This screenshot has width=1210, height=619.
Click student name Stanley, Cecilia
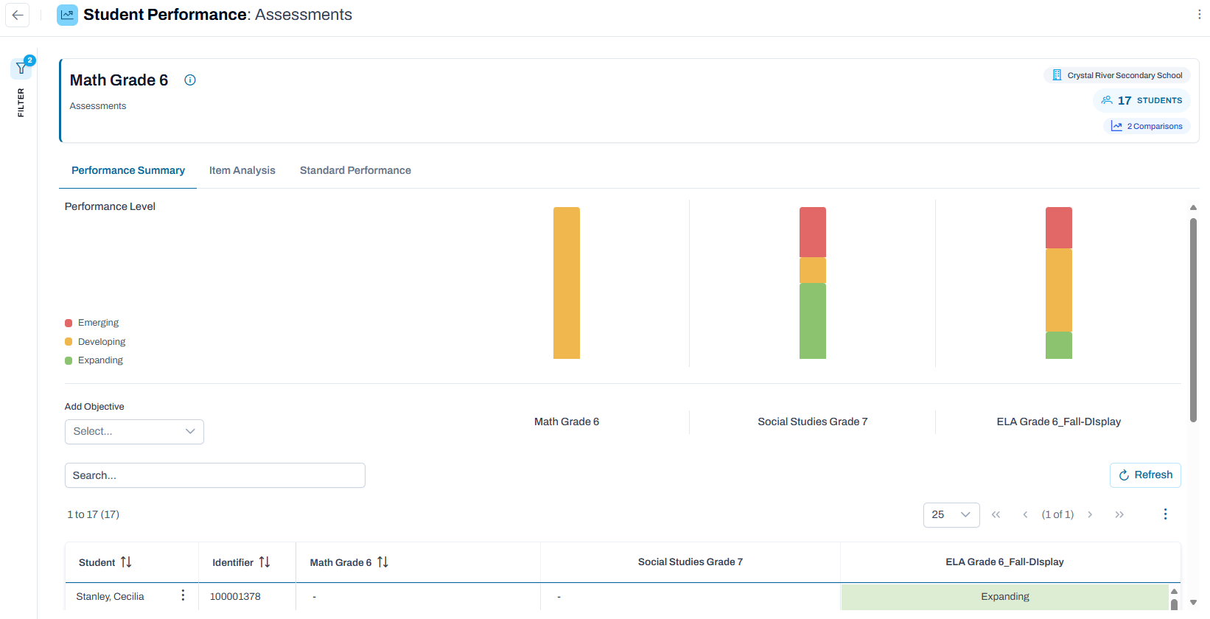coord(110,596)
